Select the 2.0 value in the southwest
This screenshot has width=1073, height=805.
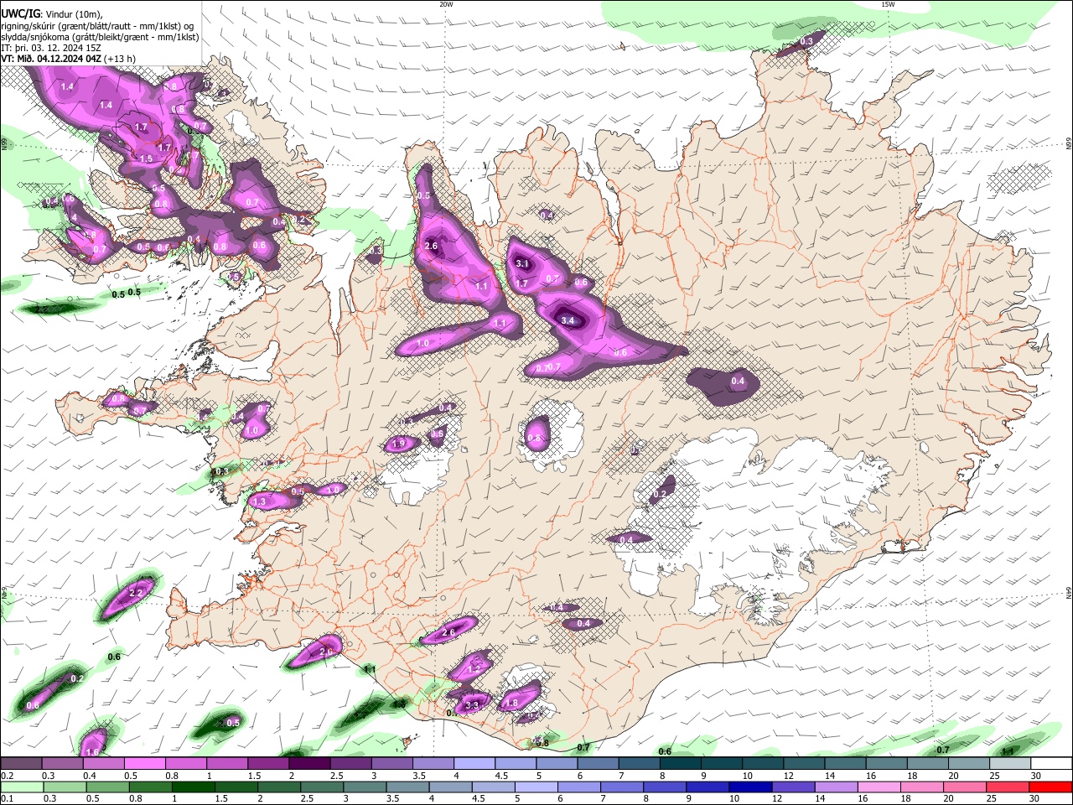tap(326, 651)
